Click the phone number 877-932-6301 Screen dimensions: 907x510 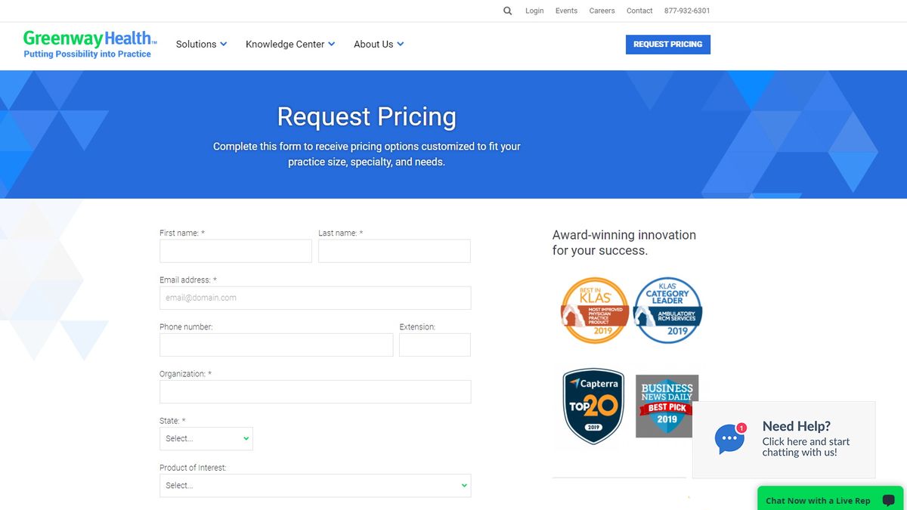click(x=687, y=11)
